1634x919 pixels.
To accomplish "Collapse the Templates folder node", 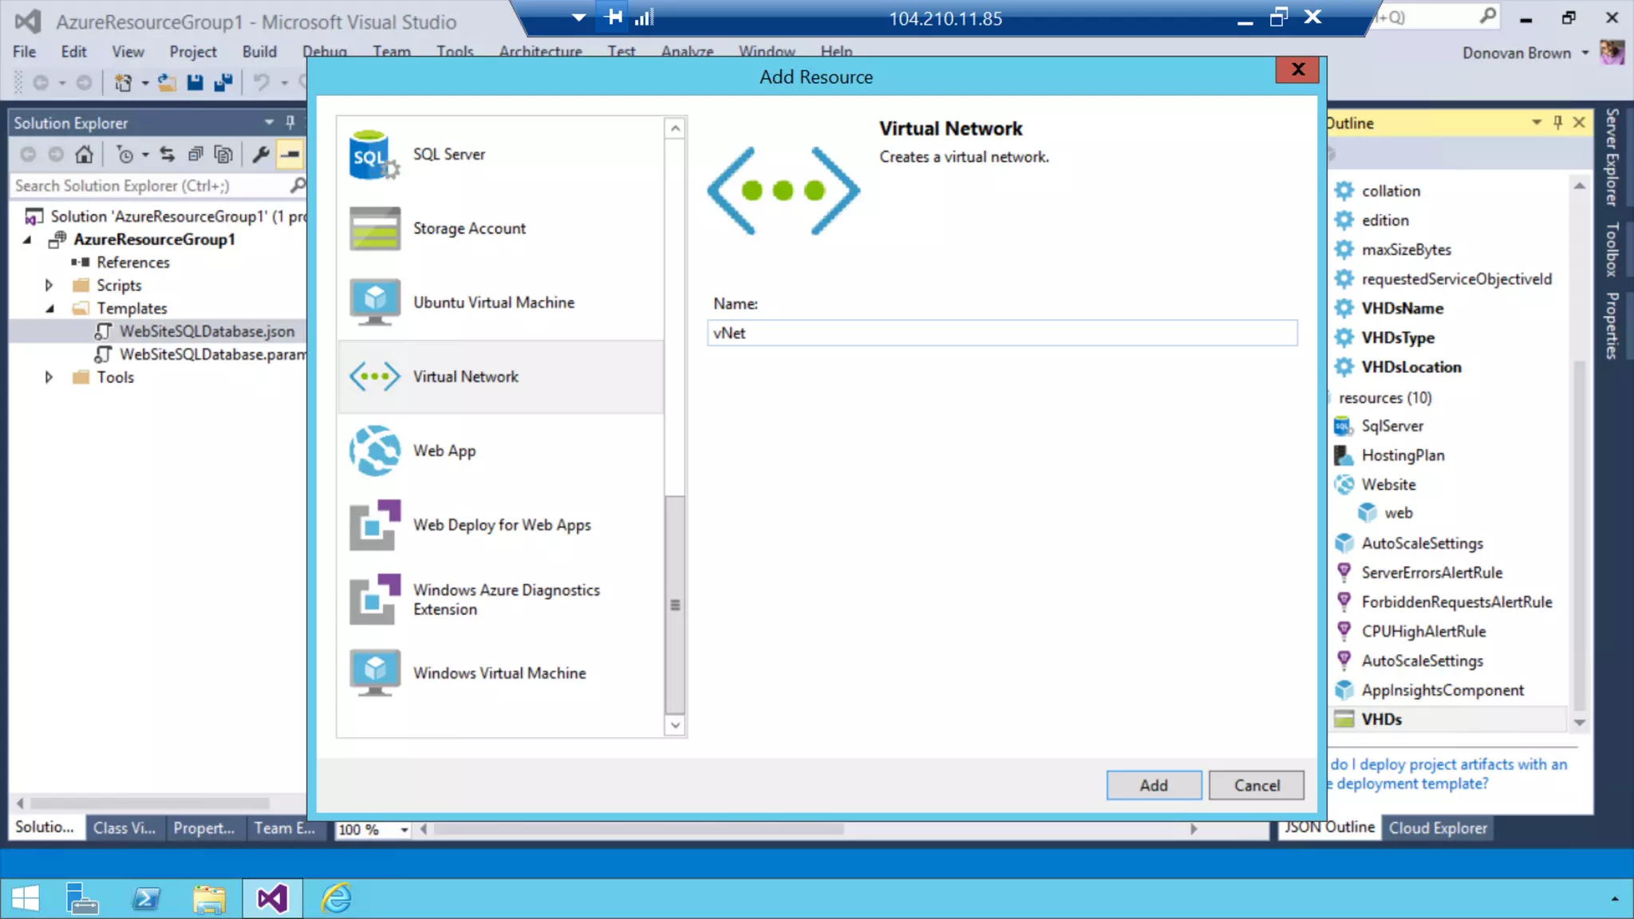I will click(49, 309).
